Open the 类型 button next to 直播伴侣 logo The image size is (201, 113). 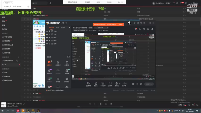(64, 23)
